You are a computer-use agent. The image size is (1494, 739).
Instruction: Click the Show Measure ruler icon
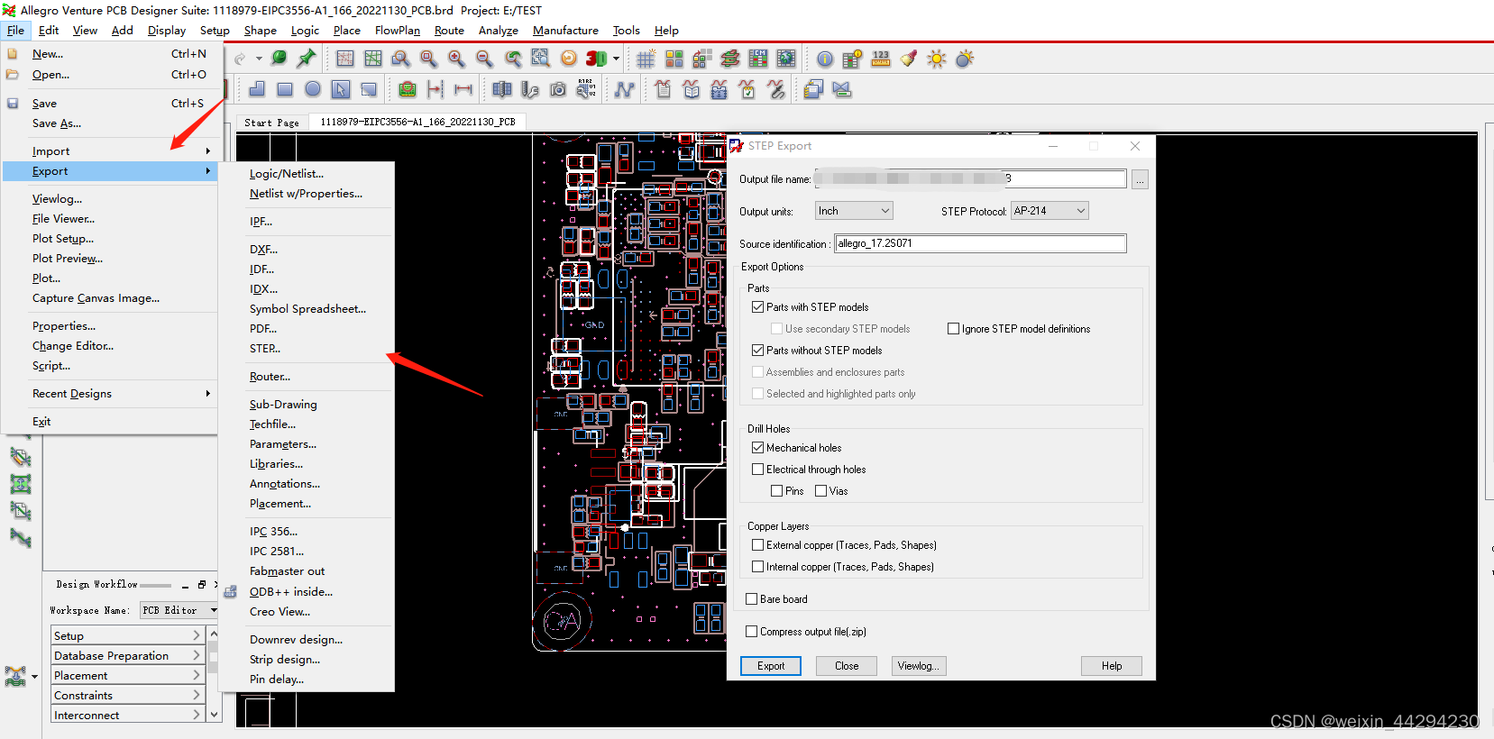pos(881,59)
